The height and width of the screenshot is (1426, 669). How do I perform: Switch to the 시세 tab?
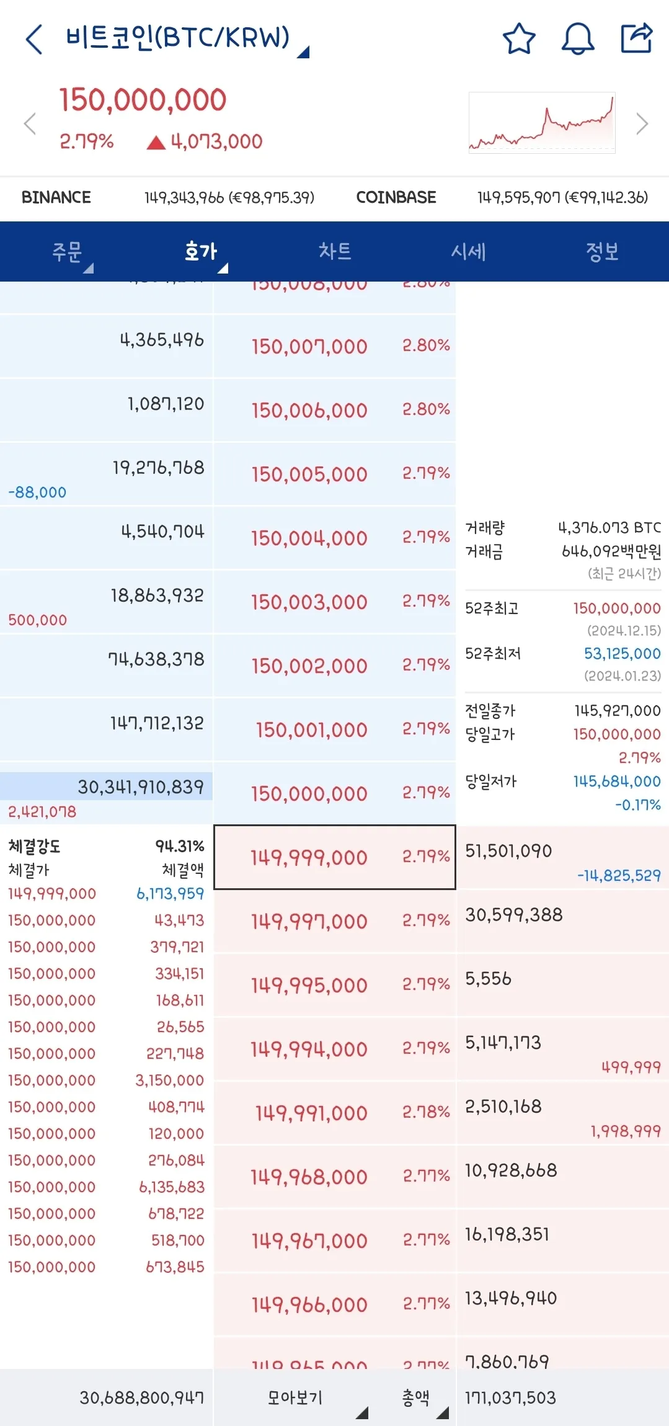469,251
